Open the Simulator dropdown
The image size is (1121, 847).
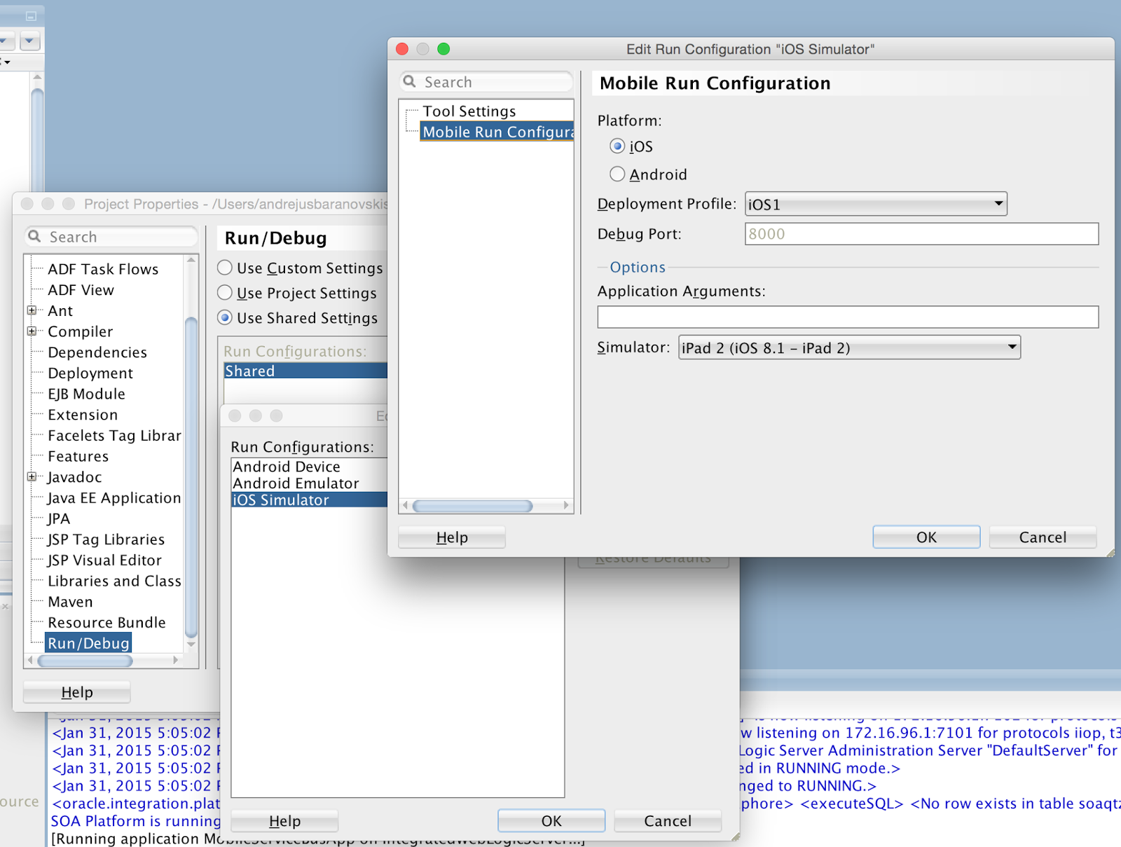(849, 347)
